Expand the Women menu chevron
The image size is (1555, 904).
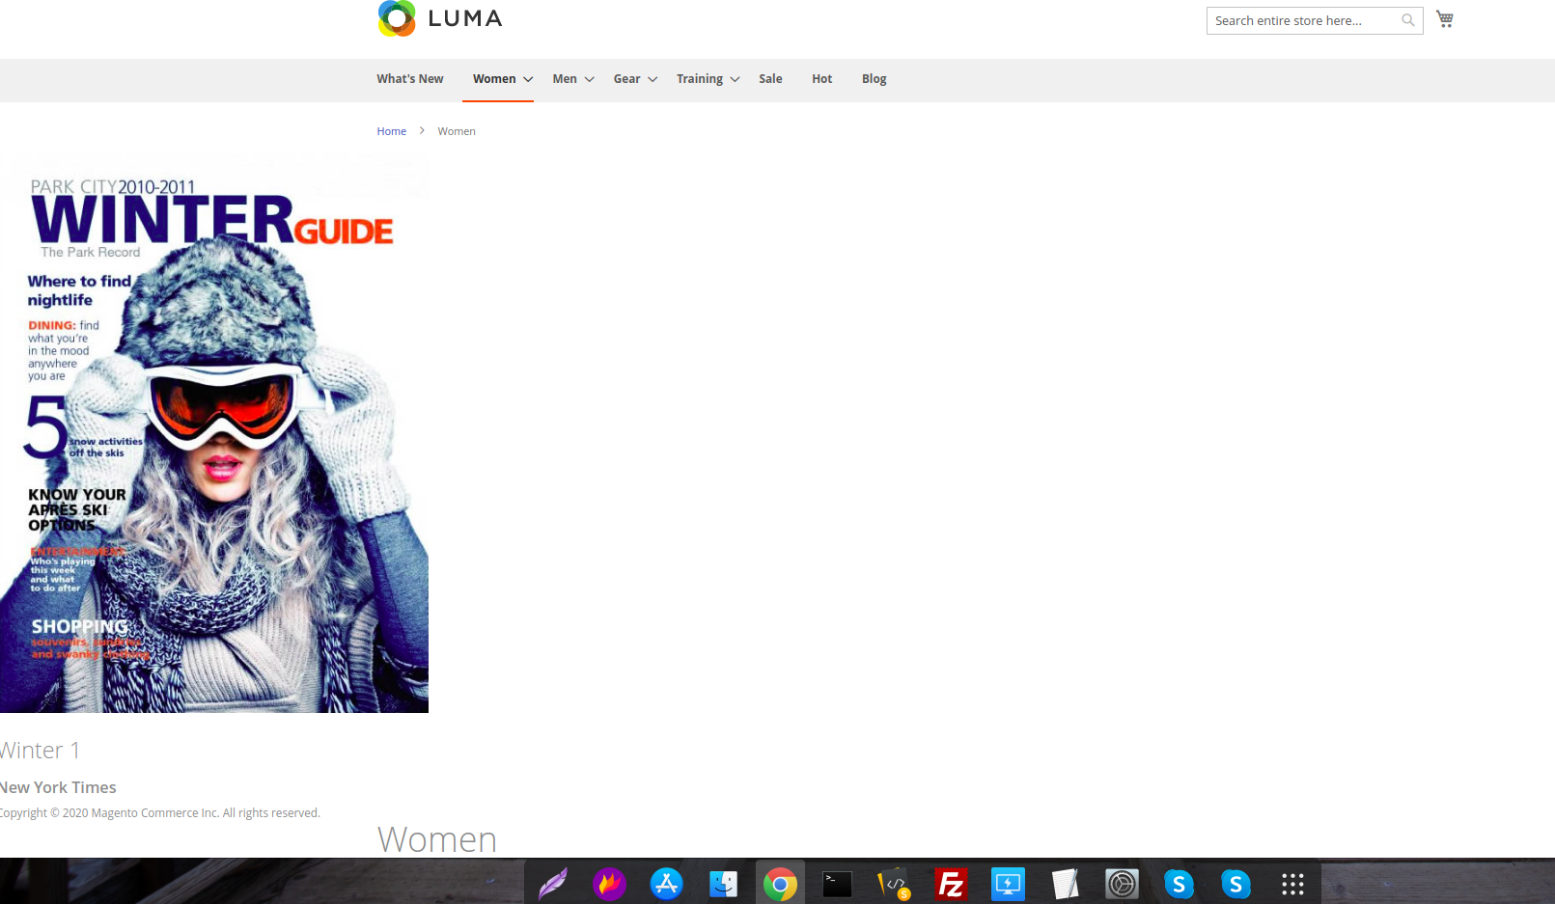tap(528, 79)
